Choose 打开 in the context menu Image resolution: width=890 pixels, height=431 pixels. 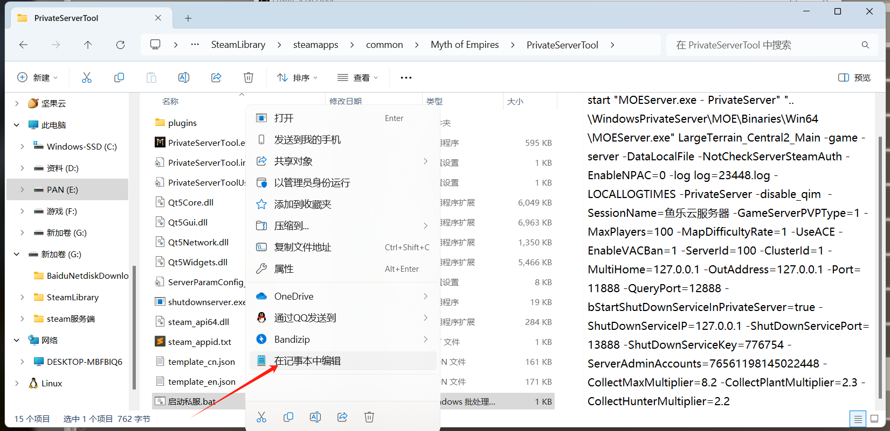pyautogui.click(x=343, y=118)
